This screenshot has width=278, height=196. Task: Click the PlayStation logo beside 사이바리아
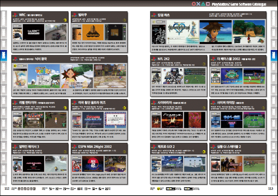[x=154, y=103]
